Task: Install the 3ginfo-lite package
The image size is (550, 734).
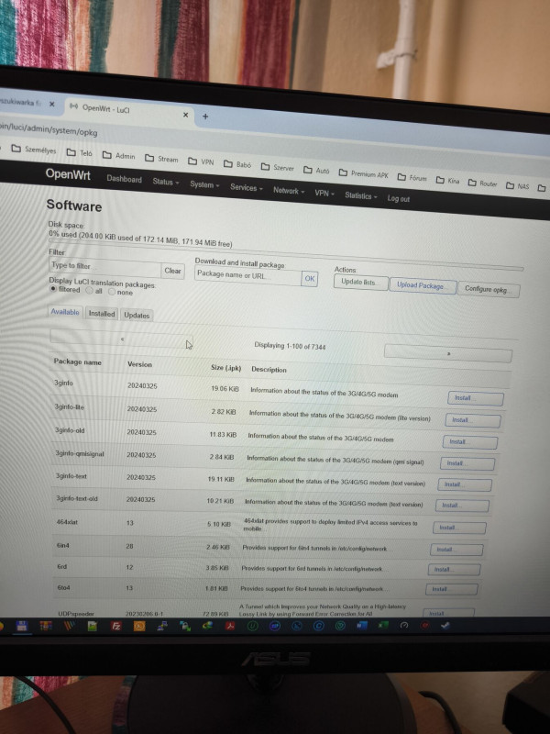Action: (x=473, y=420)
